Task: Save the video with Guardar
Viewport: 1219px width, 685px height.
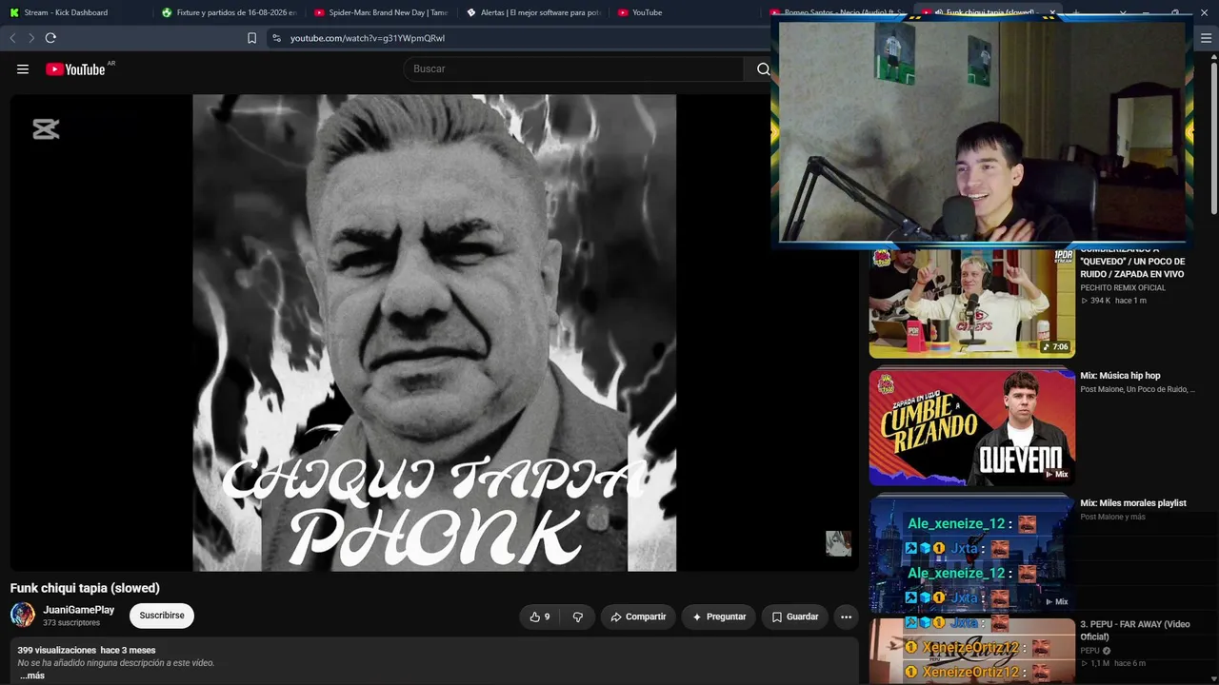Action: click(794, 616)
